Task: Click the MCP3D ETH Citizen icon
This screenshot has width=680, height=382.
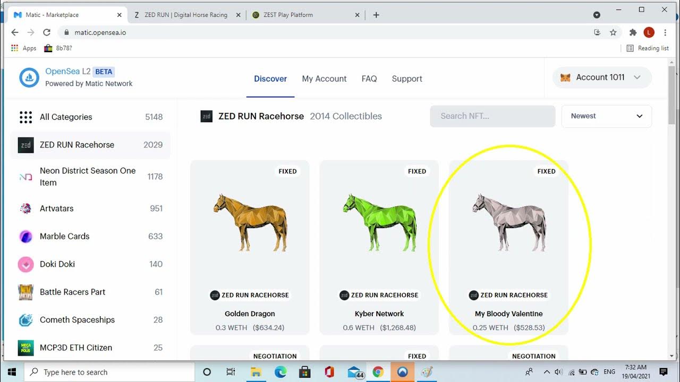Action: (25, 348)
